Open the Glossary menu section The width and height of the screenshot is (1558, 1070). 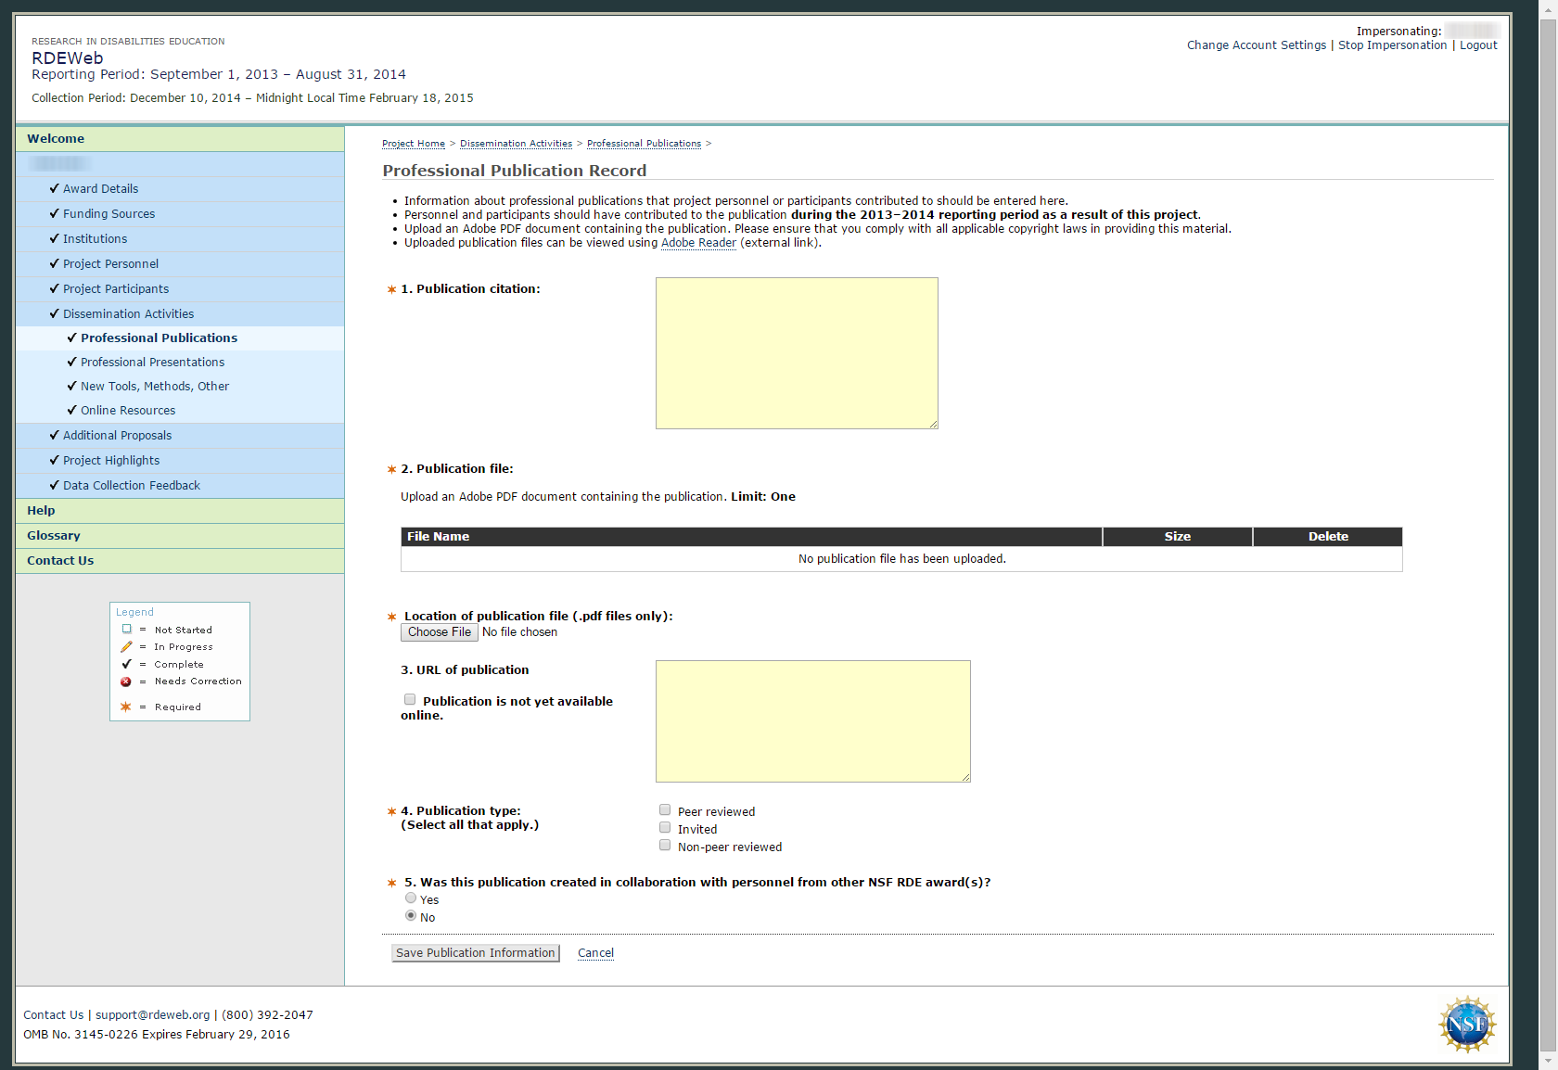(180, 536)
